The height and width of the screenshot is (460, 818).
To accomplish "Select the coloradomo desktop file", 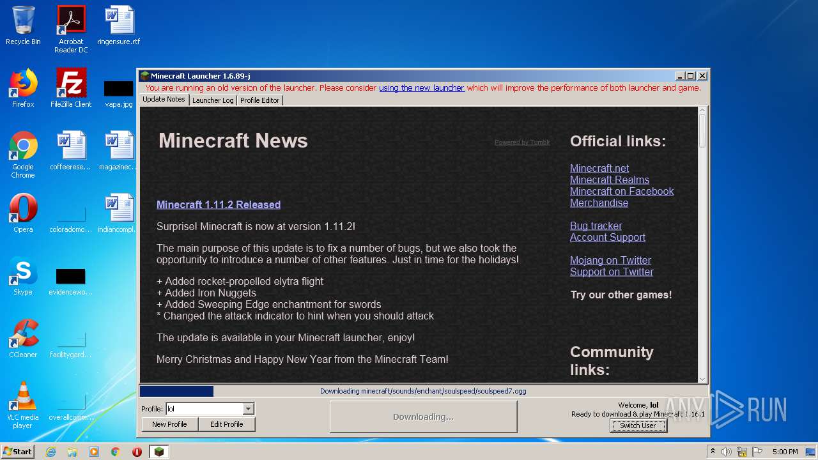I will (71, 218).
